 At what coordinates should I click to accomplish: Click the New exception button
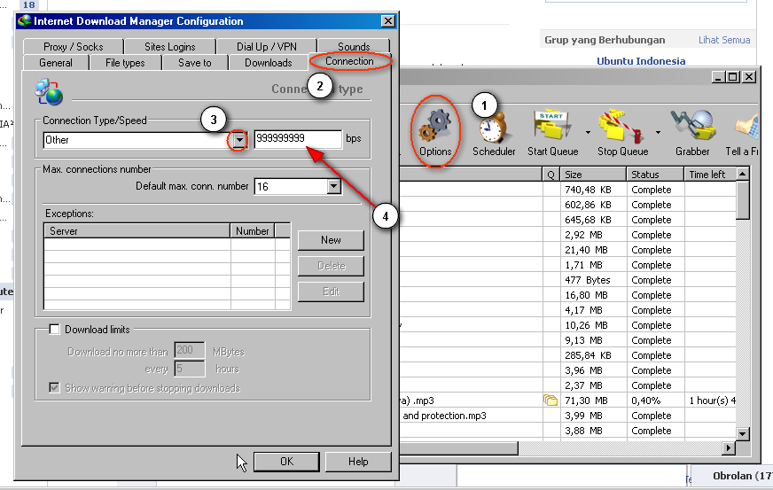pos(331,240)
